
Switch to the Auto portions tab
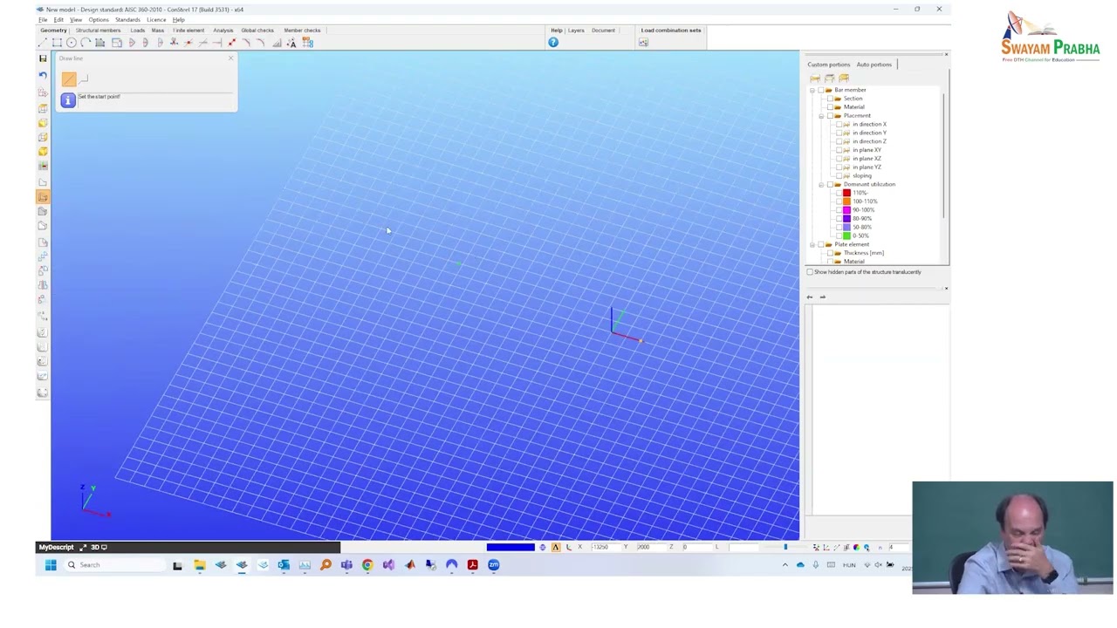[874, 65]
